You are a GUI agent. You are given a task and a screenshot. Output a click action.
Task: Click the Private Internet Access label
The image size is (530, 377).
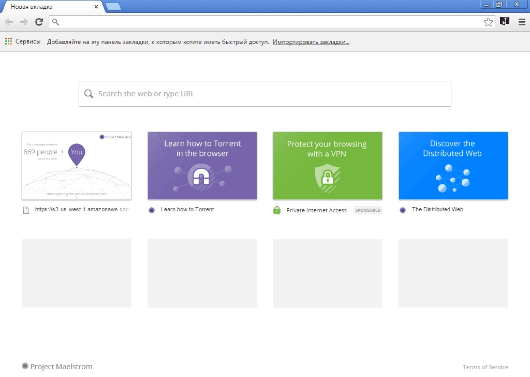316,210
